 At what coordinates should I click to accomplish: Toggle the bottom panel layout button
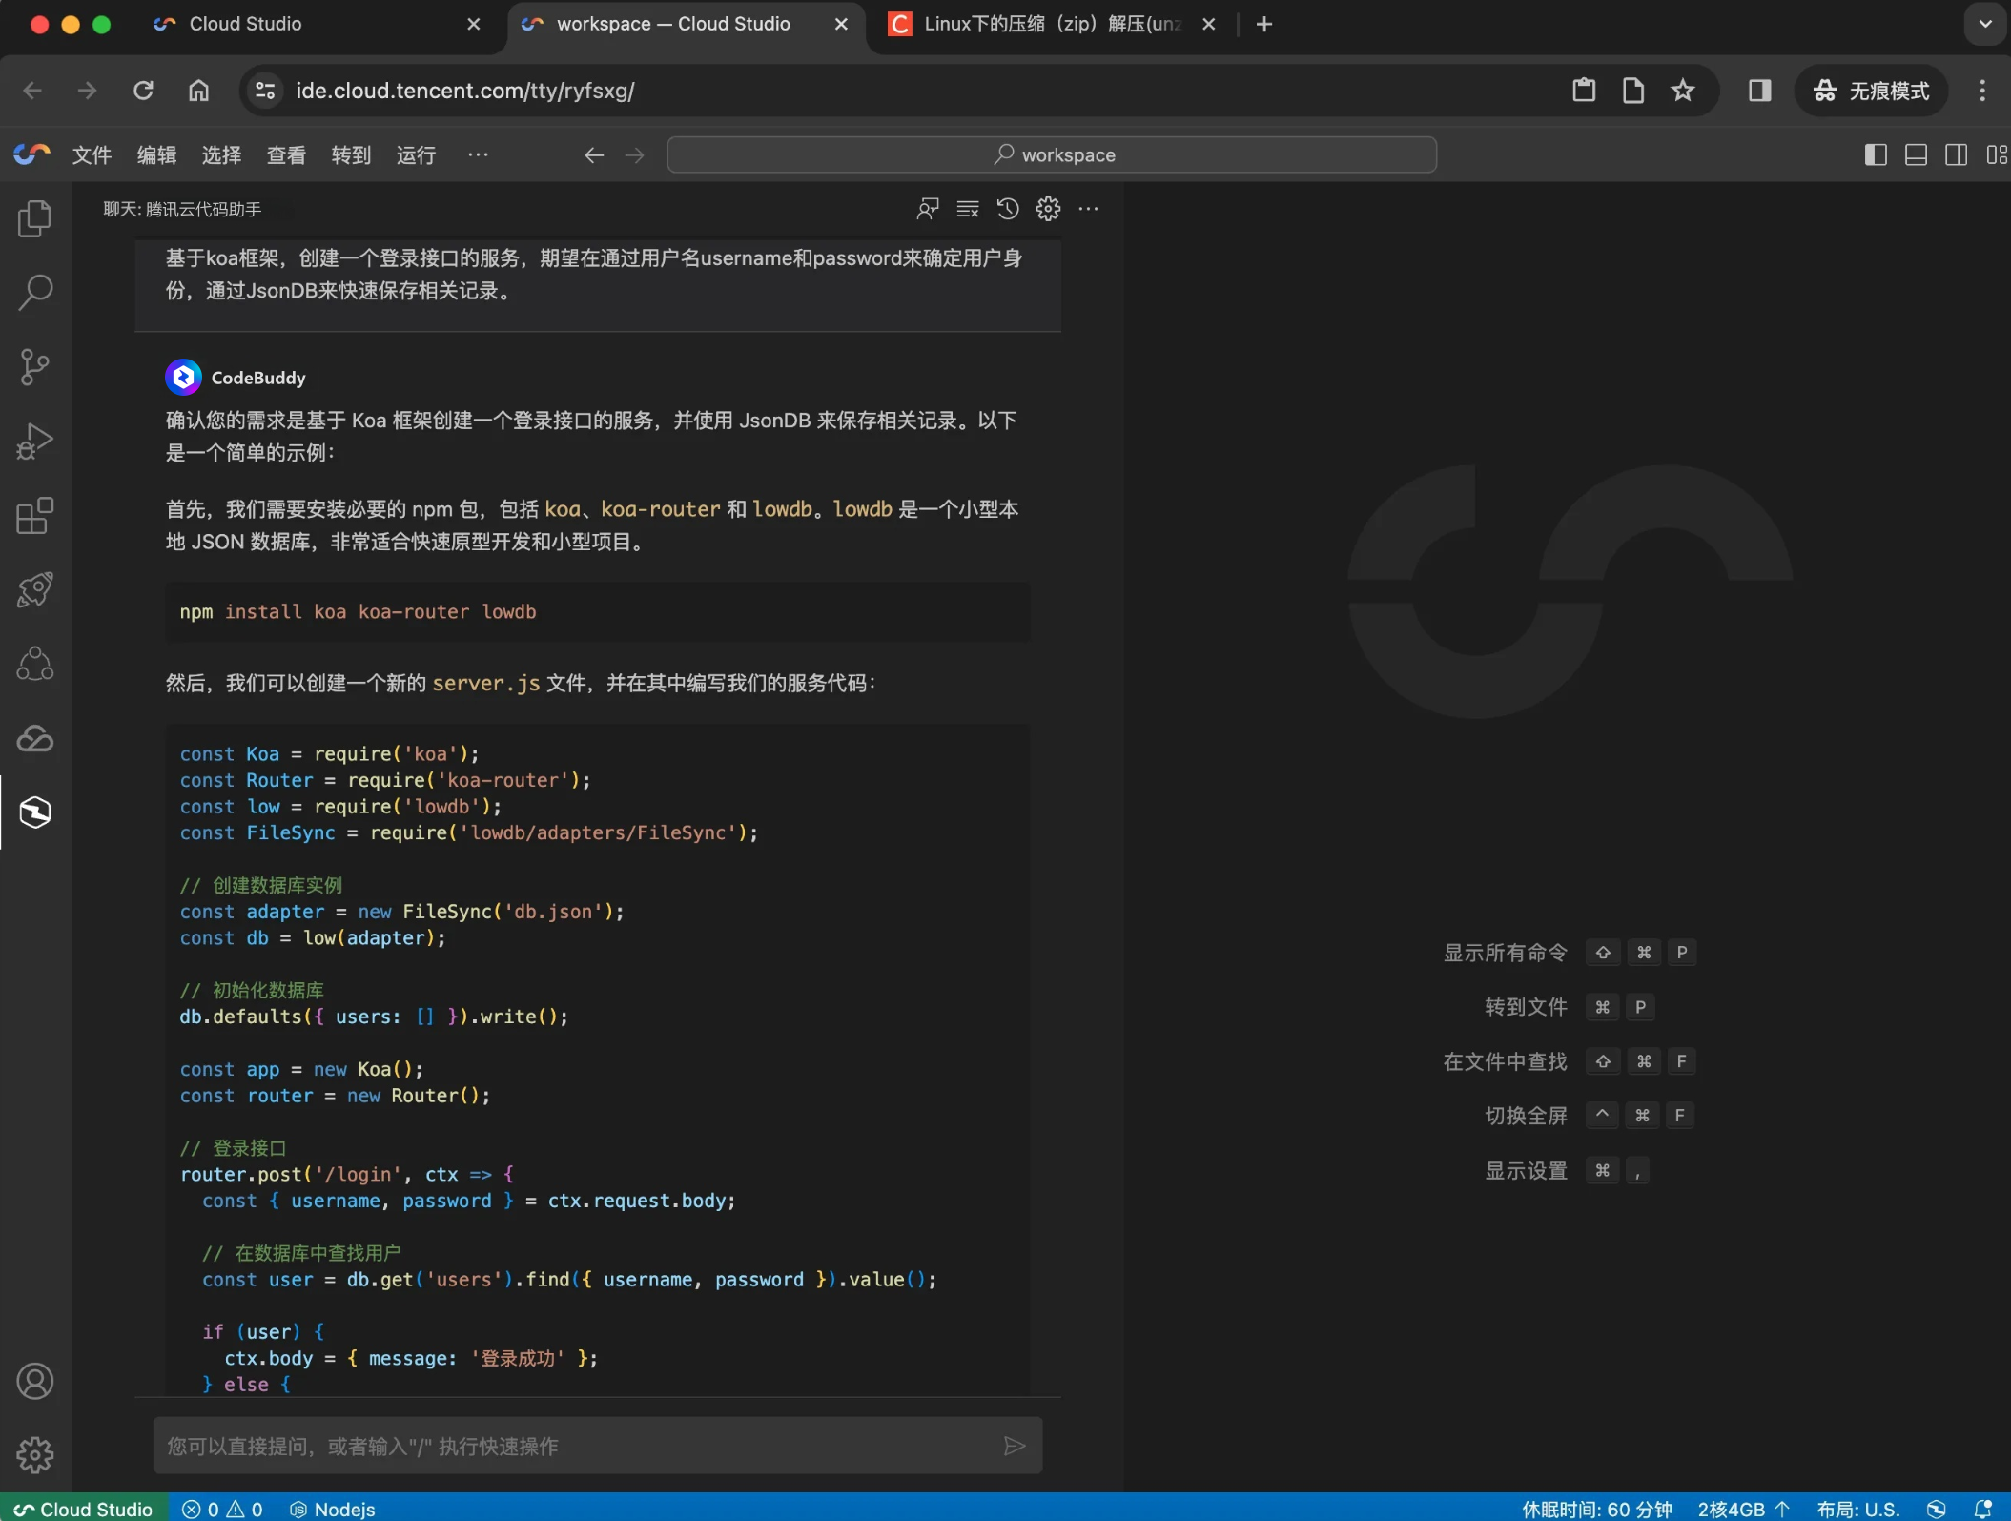1916,154
